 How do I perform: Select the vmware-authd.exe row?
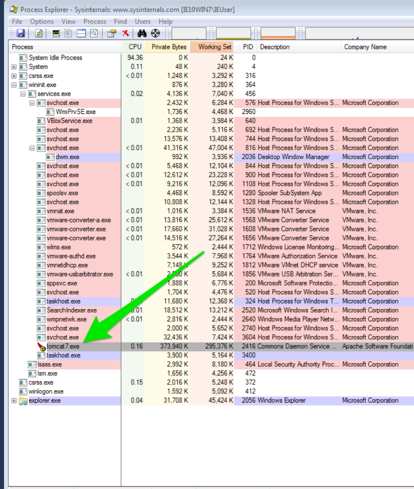pos(211,256)
